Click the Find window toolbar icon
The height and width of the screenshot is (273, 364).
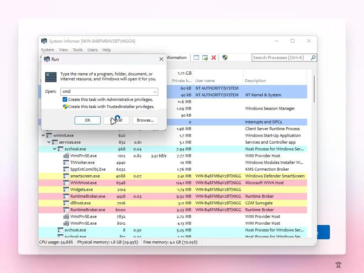tap(196, 58)
